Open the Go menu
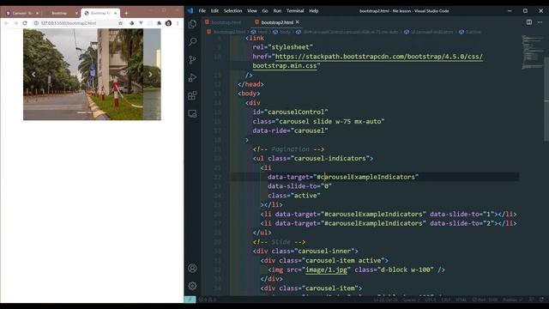The width and height of the screenshot is (549, 309). [x=265, y=11]
